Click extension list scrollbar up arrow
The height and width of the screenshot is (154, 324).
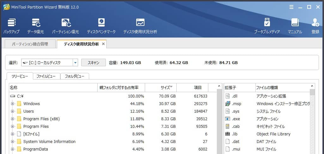click(x=312, y=86)
